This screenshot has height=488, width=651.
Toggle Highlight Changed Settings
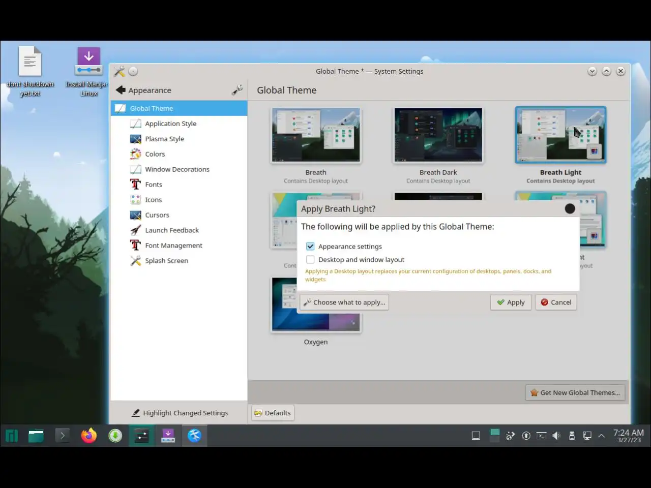point(180,413)
